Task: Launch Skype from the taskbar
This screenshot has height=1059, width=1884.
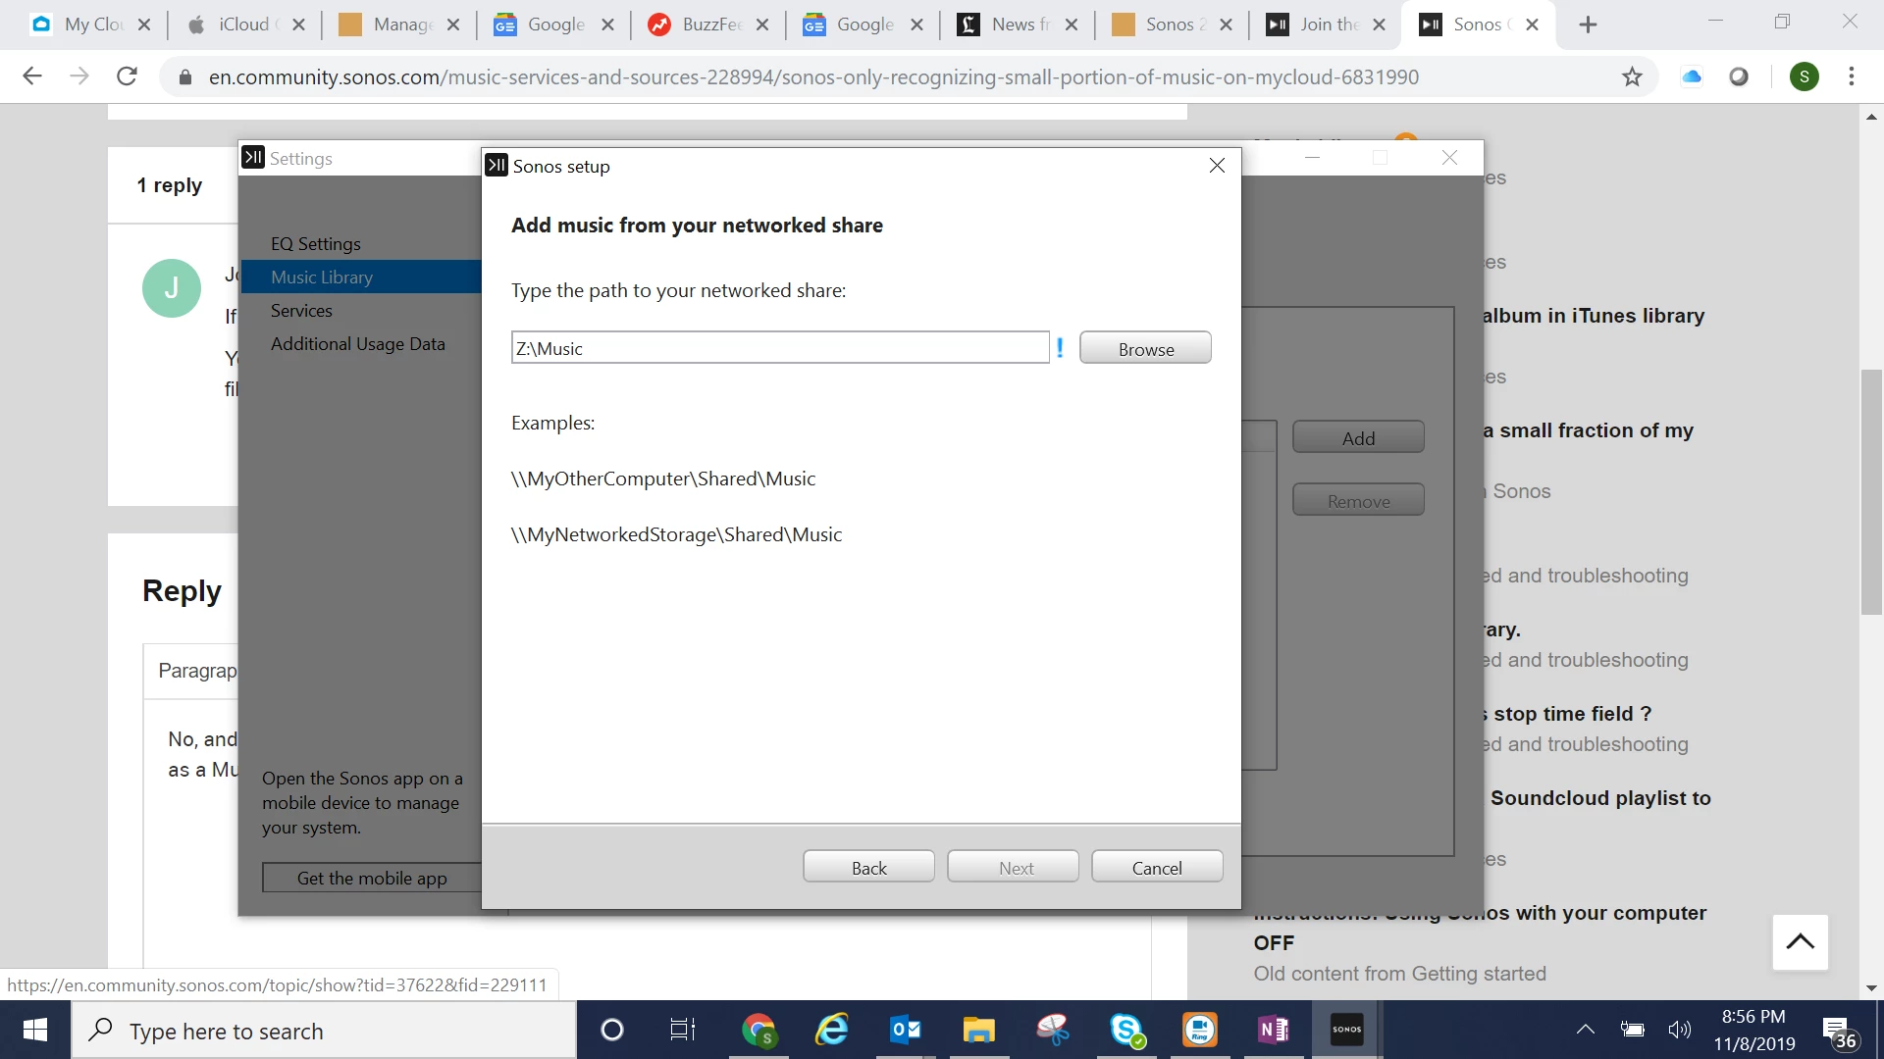Action: (1126, 1030)
